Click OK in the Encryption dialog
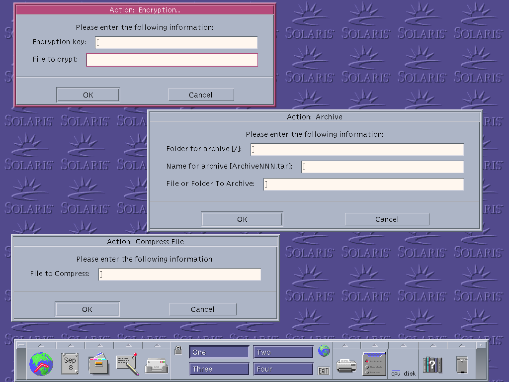509x382 pixels. [x=88, y=95]
